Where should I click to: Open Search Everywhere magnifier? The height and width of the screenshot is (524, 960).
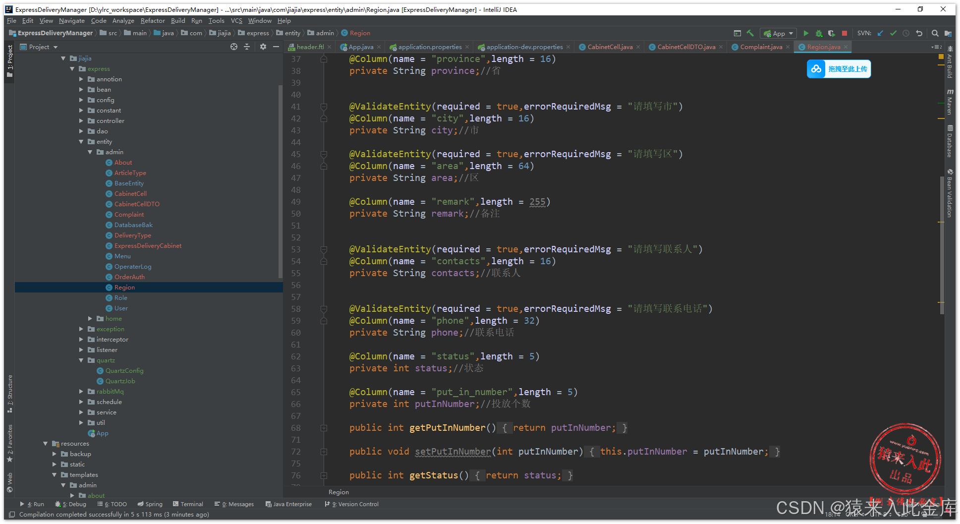pos(935,33)
